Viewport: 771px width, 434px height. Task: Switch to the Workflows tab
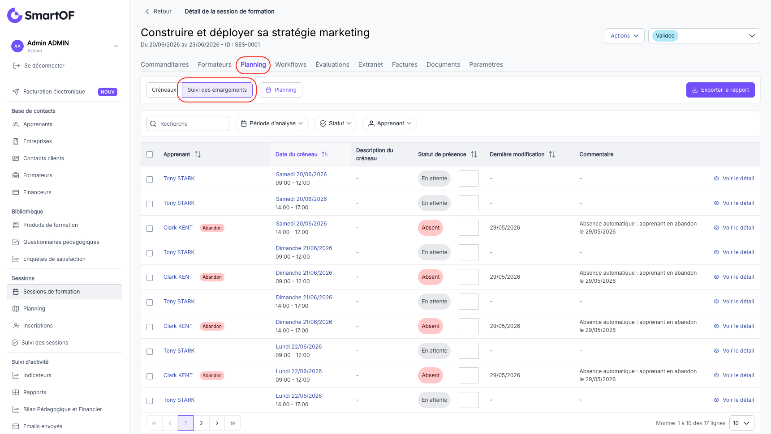291,64
